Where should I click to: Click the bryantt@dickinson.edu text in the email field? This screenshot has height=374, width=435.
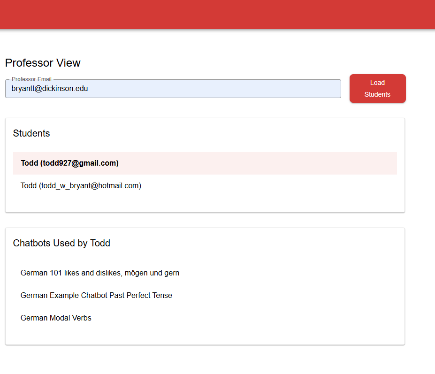click(x=50, y=89)
